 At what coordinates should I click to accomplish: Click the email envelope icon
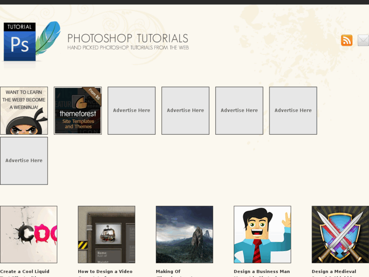click(363, 40)
